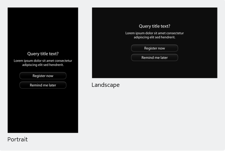Click Remind me later in Landscape screen
Screen dimensions: 225x151
click(x=155, y=58)
